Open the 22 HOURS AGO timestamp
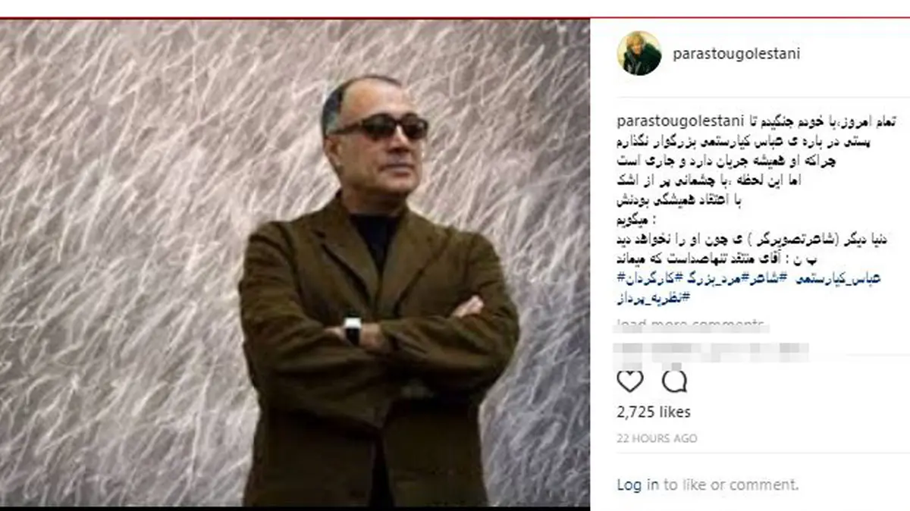The height and width of the screenshot is (511, 910). (x=657, y=438)
